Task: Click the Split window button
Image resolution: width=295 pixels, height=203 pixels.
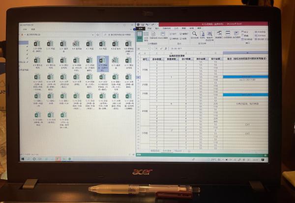Action: pyautogui.click(x=245, y=32)
